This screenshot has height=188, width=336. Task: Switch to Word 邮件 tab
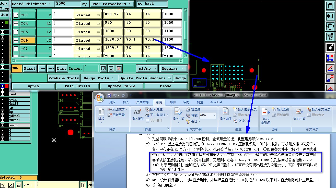173,102
